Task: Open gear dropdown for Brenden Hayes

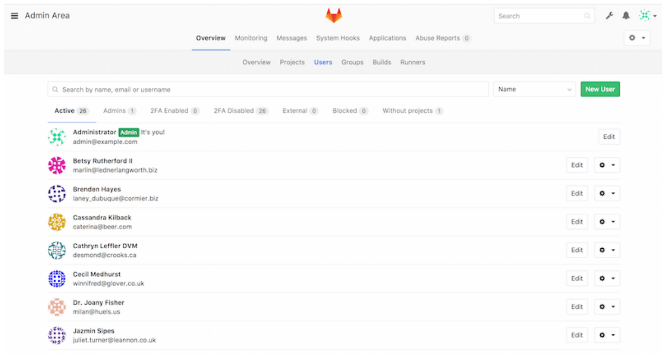Action: point(607,194)
